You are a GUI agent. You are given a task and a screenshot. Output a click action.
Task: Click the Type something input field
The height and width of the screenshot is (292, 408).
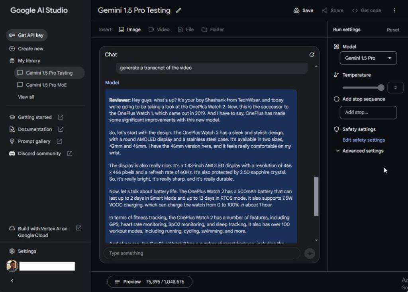[202, 253]
